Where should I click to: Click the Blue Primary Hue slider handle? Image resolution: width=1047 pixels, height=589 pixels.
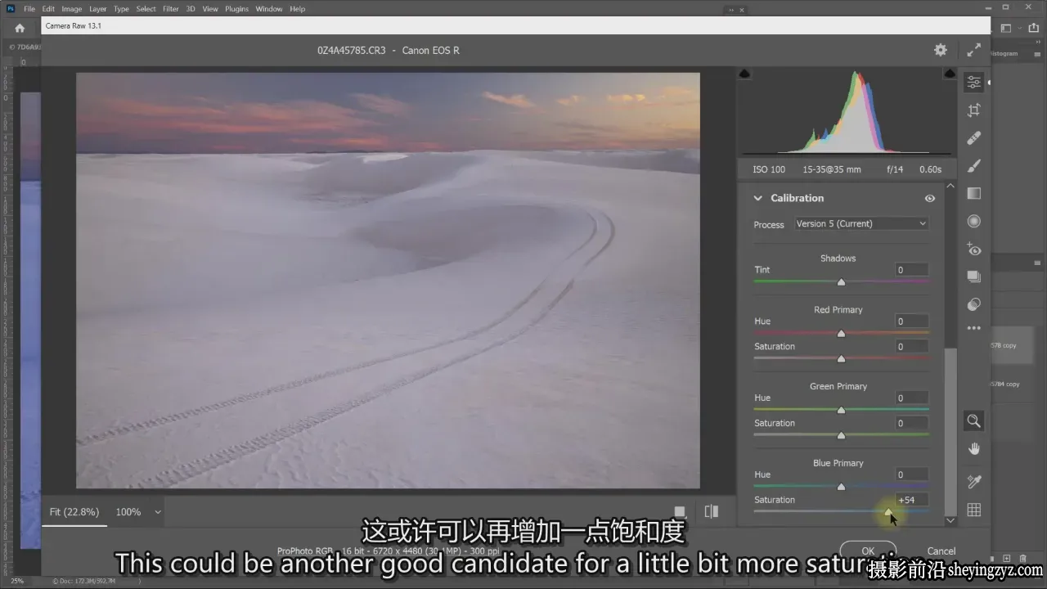click(x=841, y=487)
